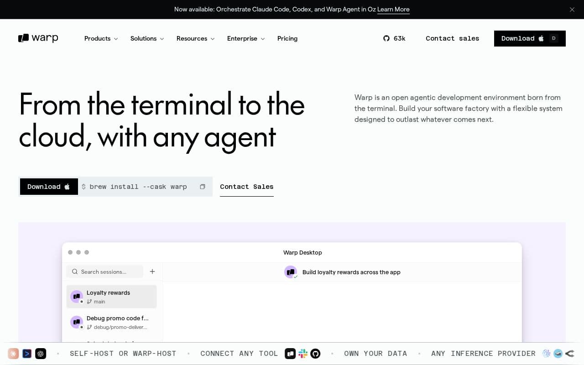
Task: Click the hero Download button
Action: 49,187
